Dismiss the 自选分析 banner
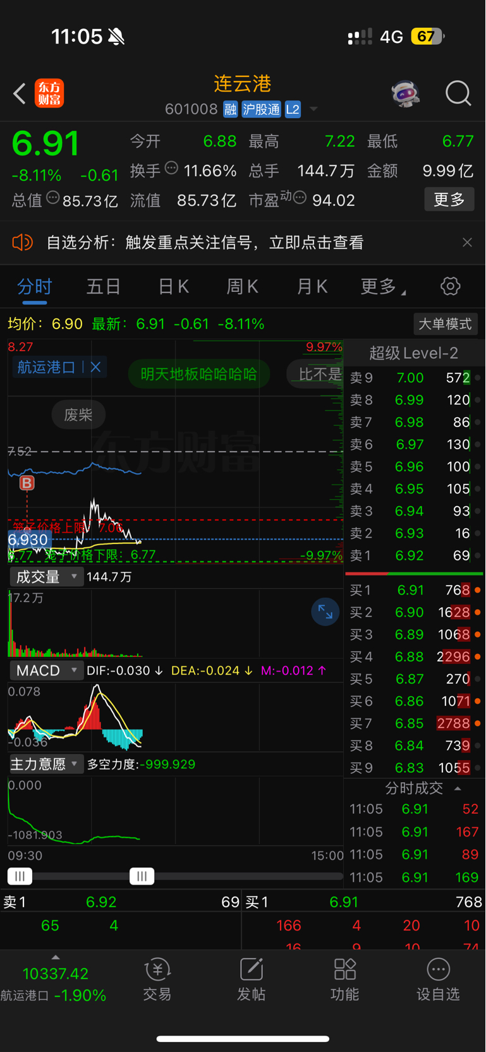 point(467,243)
